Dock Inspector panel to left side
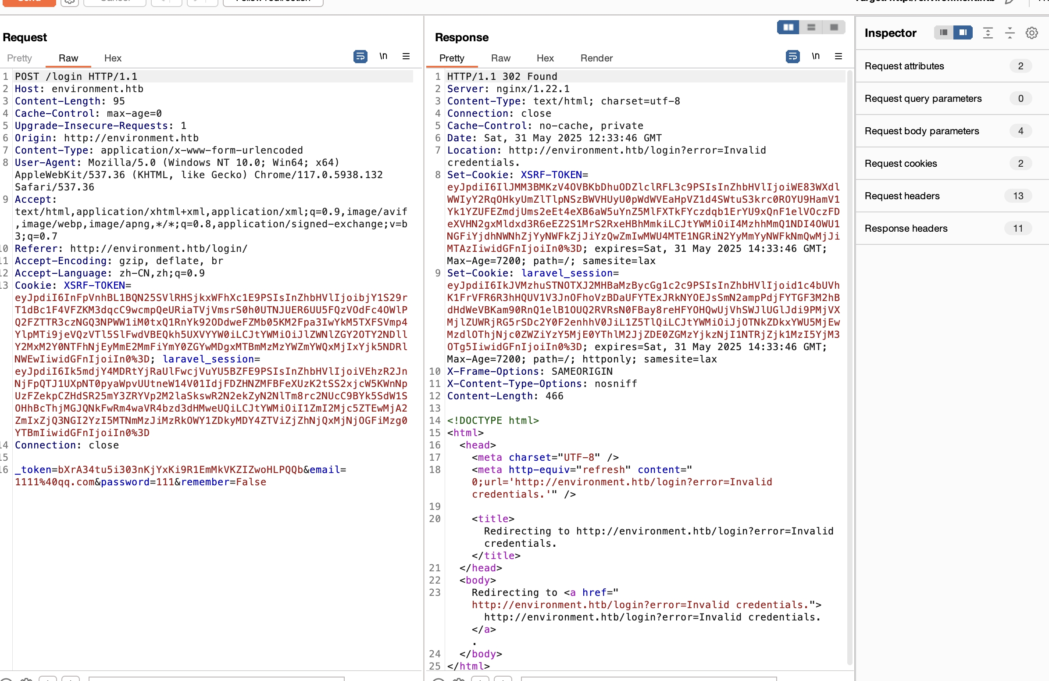This screenshot has width=1049, height=681. tap(944, 32)
